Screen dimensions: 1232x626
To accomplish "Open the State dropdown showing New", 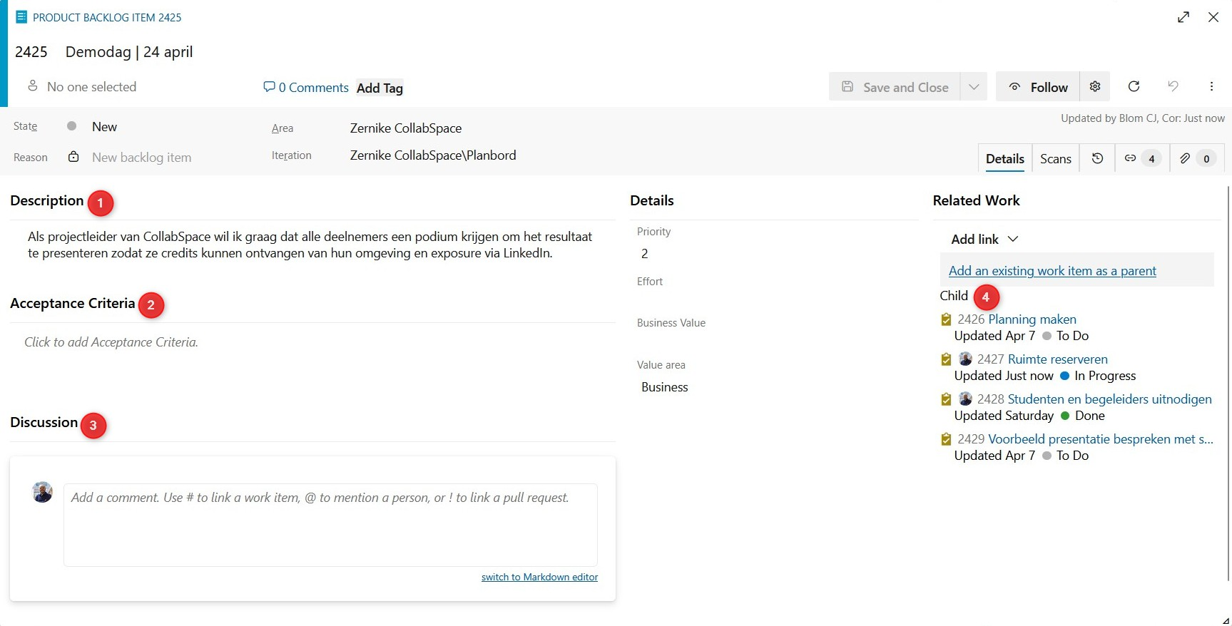I will pyautogui.click(x=104, y=126).
